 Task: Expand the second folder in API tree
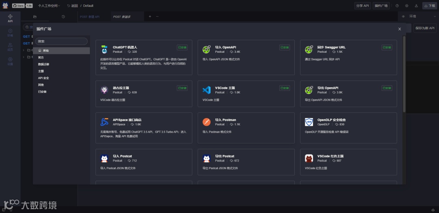(x=24, y=57)
